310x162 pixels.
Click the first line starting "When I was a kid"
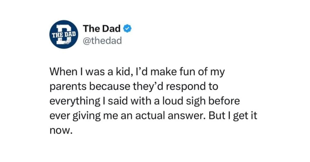(137, 72)
